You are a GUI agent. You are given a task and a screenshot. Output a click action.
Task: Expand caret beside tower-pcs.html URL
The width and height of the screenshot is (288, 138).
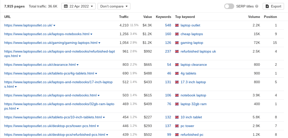point(98,126)
